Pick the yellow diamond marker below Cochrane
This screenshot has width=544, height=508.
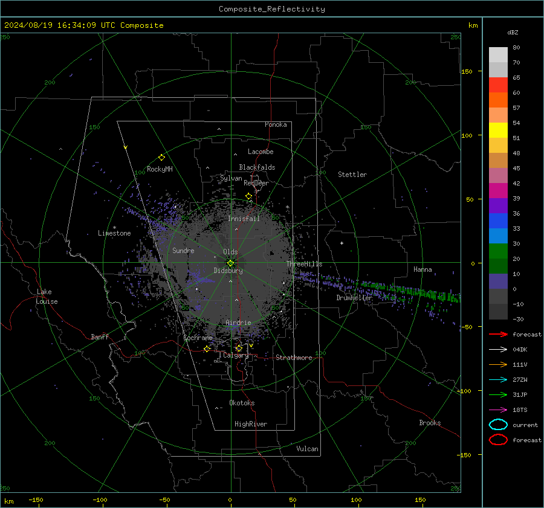click(207, 349)
